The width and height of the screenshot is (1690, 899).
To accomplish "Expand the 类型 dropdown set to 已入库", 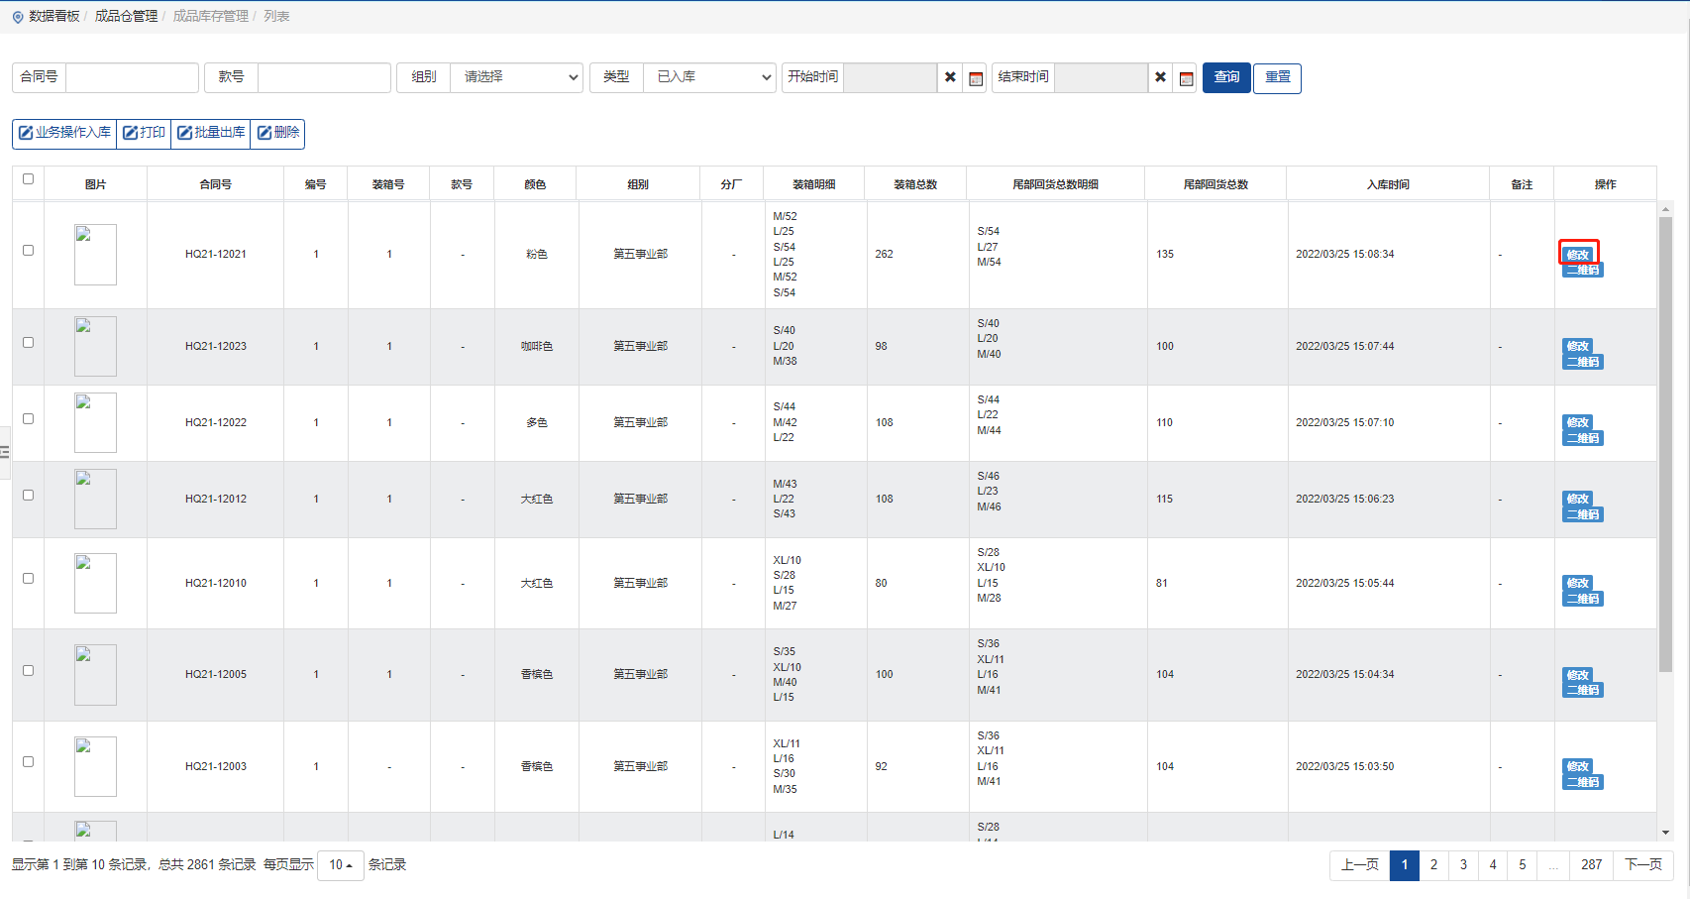I will point(709,77).
